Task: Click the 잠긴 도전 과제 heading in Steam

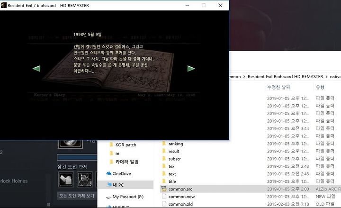Action: point(72,167)
